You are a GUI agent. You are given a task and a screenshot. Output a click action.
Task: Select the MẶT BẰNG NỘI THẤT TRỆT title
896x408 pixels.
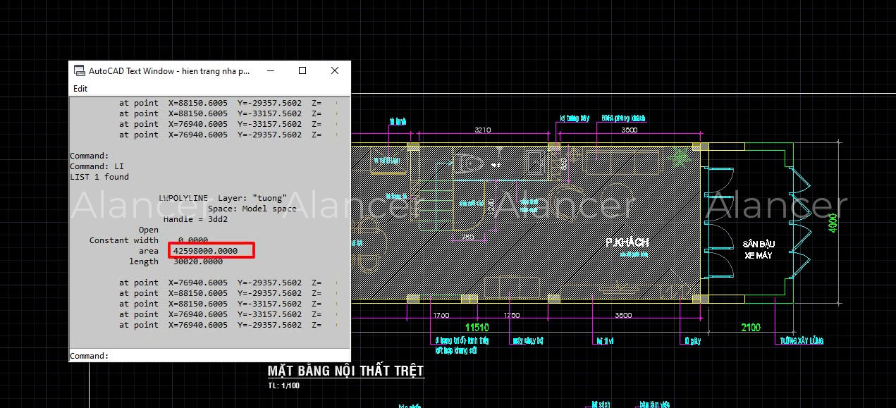coord(345,370)
